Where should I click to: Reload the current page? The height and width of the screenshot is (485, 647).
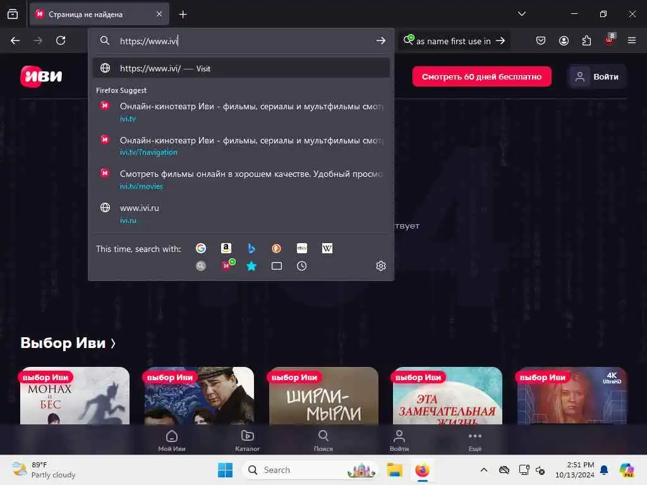[61, 40]
